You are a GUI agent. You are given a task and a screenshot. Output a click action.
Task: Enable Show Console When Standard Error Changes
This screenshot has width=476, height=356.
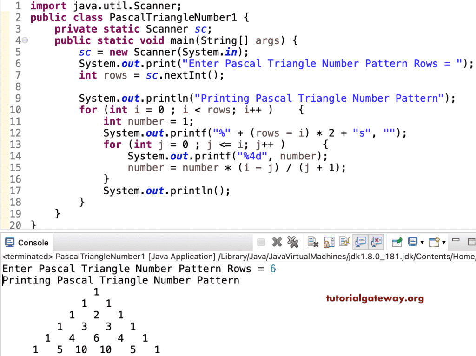(377, 242)
